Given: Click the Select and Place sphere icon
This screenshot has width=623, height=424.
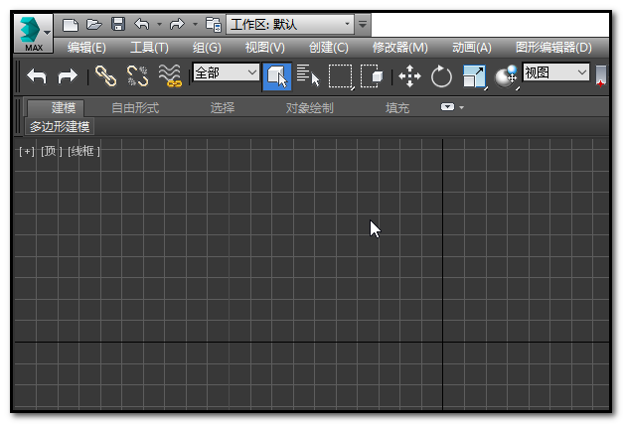Looking at the screenshot, I should [x=506, y=76].
